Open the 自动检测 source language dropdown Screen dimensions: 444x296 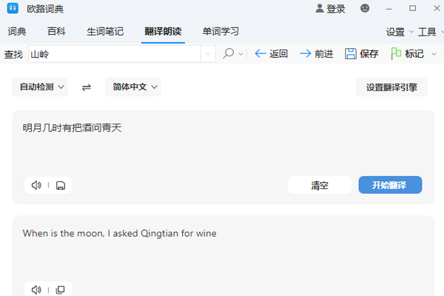pyautogui.click(x=40, y=87)
